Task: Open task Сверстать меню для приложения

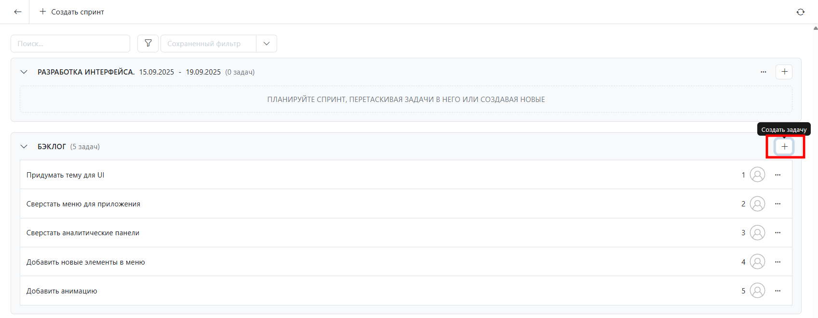Action: (406, 204)
